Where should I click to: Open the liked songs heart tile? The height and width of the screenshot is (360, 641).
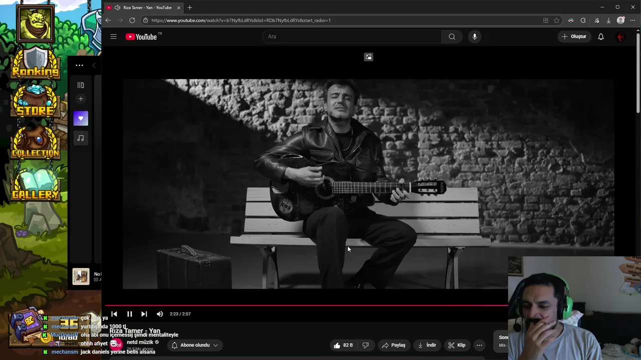pyautogui.click(x=81, y=118)
